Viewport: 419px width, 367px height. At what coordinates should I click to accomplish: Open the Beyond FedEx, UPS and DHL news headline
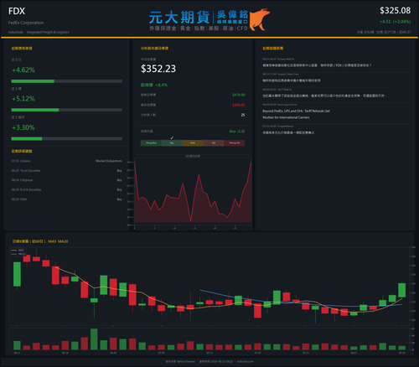(x=296, y=114)
